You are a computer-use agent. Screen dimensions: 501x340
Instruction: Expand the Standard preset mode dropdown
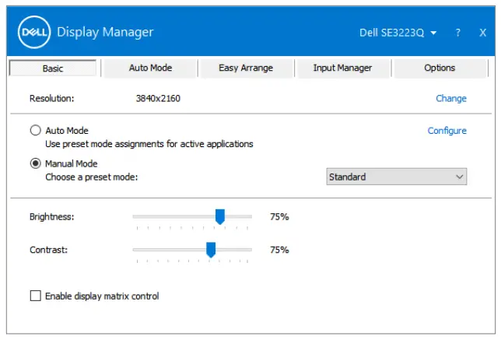click(397, 177)
